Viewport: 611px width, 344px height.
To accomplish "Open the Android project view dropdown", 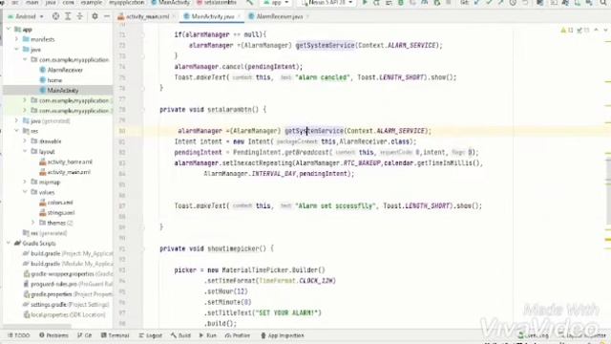I will 26,16.
